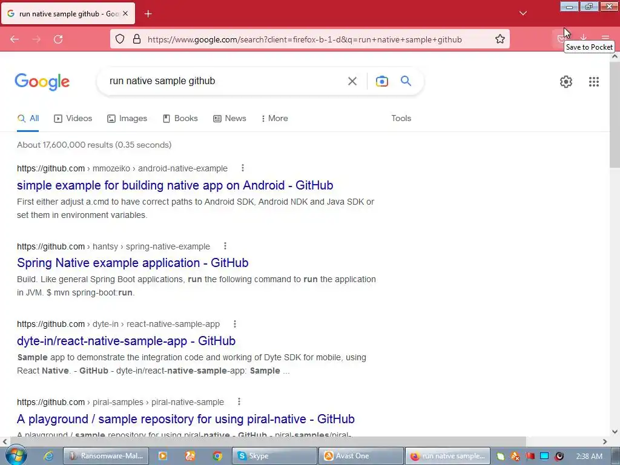
Task: Open options for android-native-example result
Action: pos(242,168)
